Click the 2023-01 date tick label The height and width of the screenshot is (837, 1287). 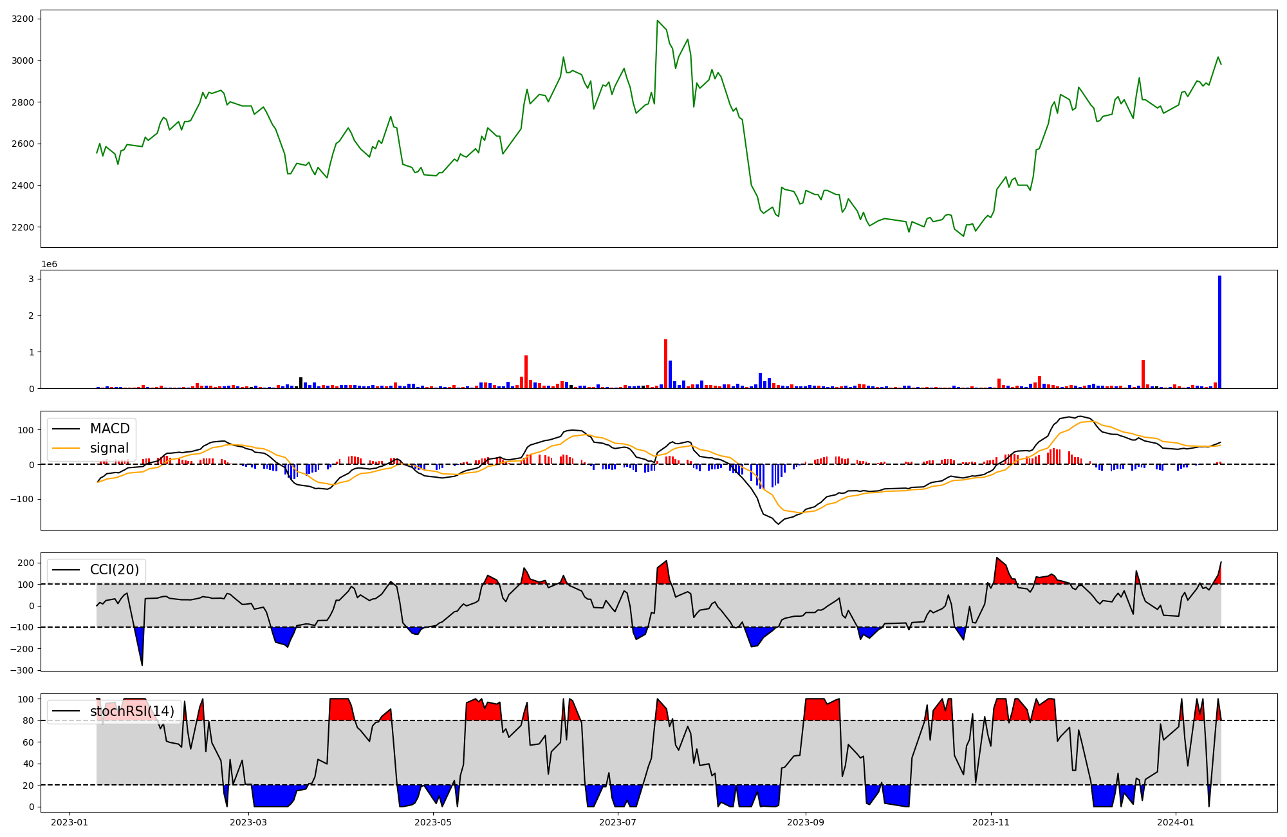pos(69,822)
